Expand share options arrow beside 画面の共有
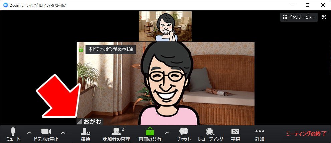 coord(167,133)
